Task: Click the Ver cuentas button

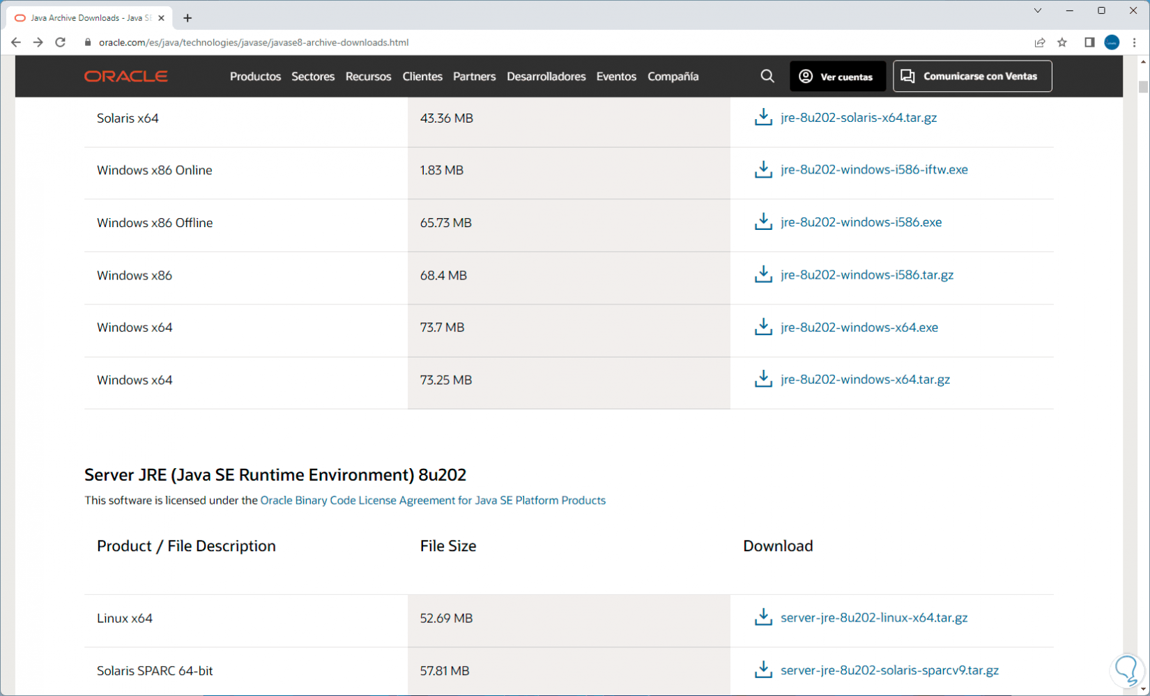Action: click(x=837, y=77)
